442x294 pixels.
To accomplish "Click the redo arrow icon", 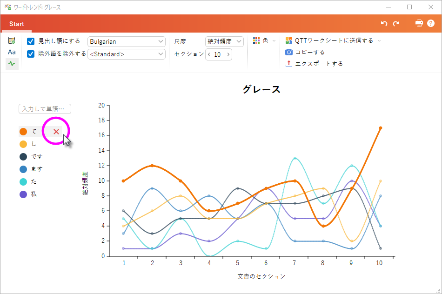I will [x=396, y=24].
